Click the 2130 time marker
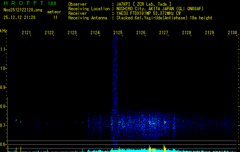This screenshot has height=152, width=240. (x=232, y=33)
